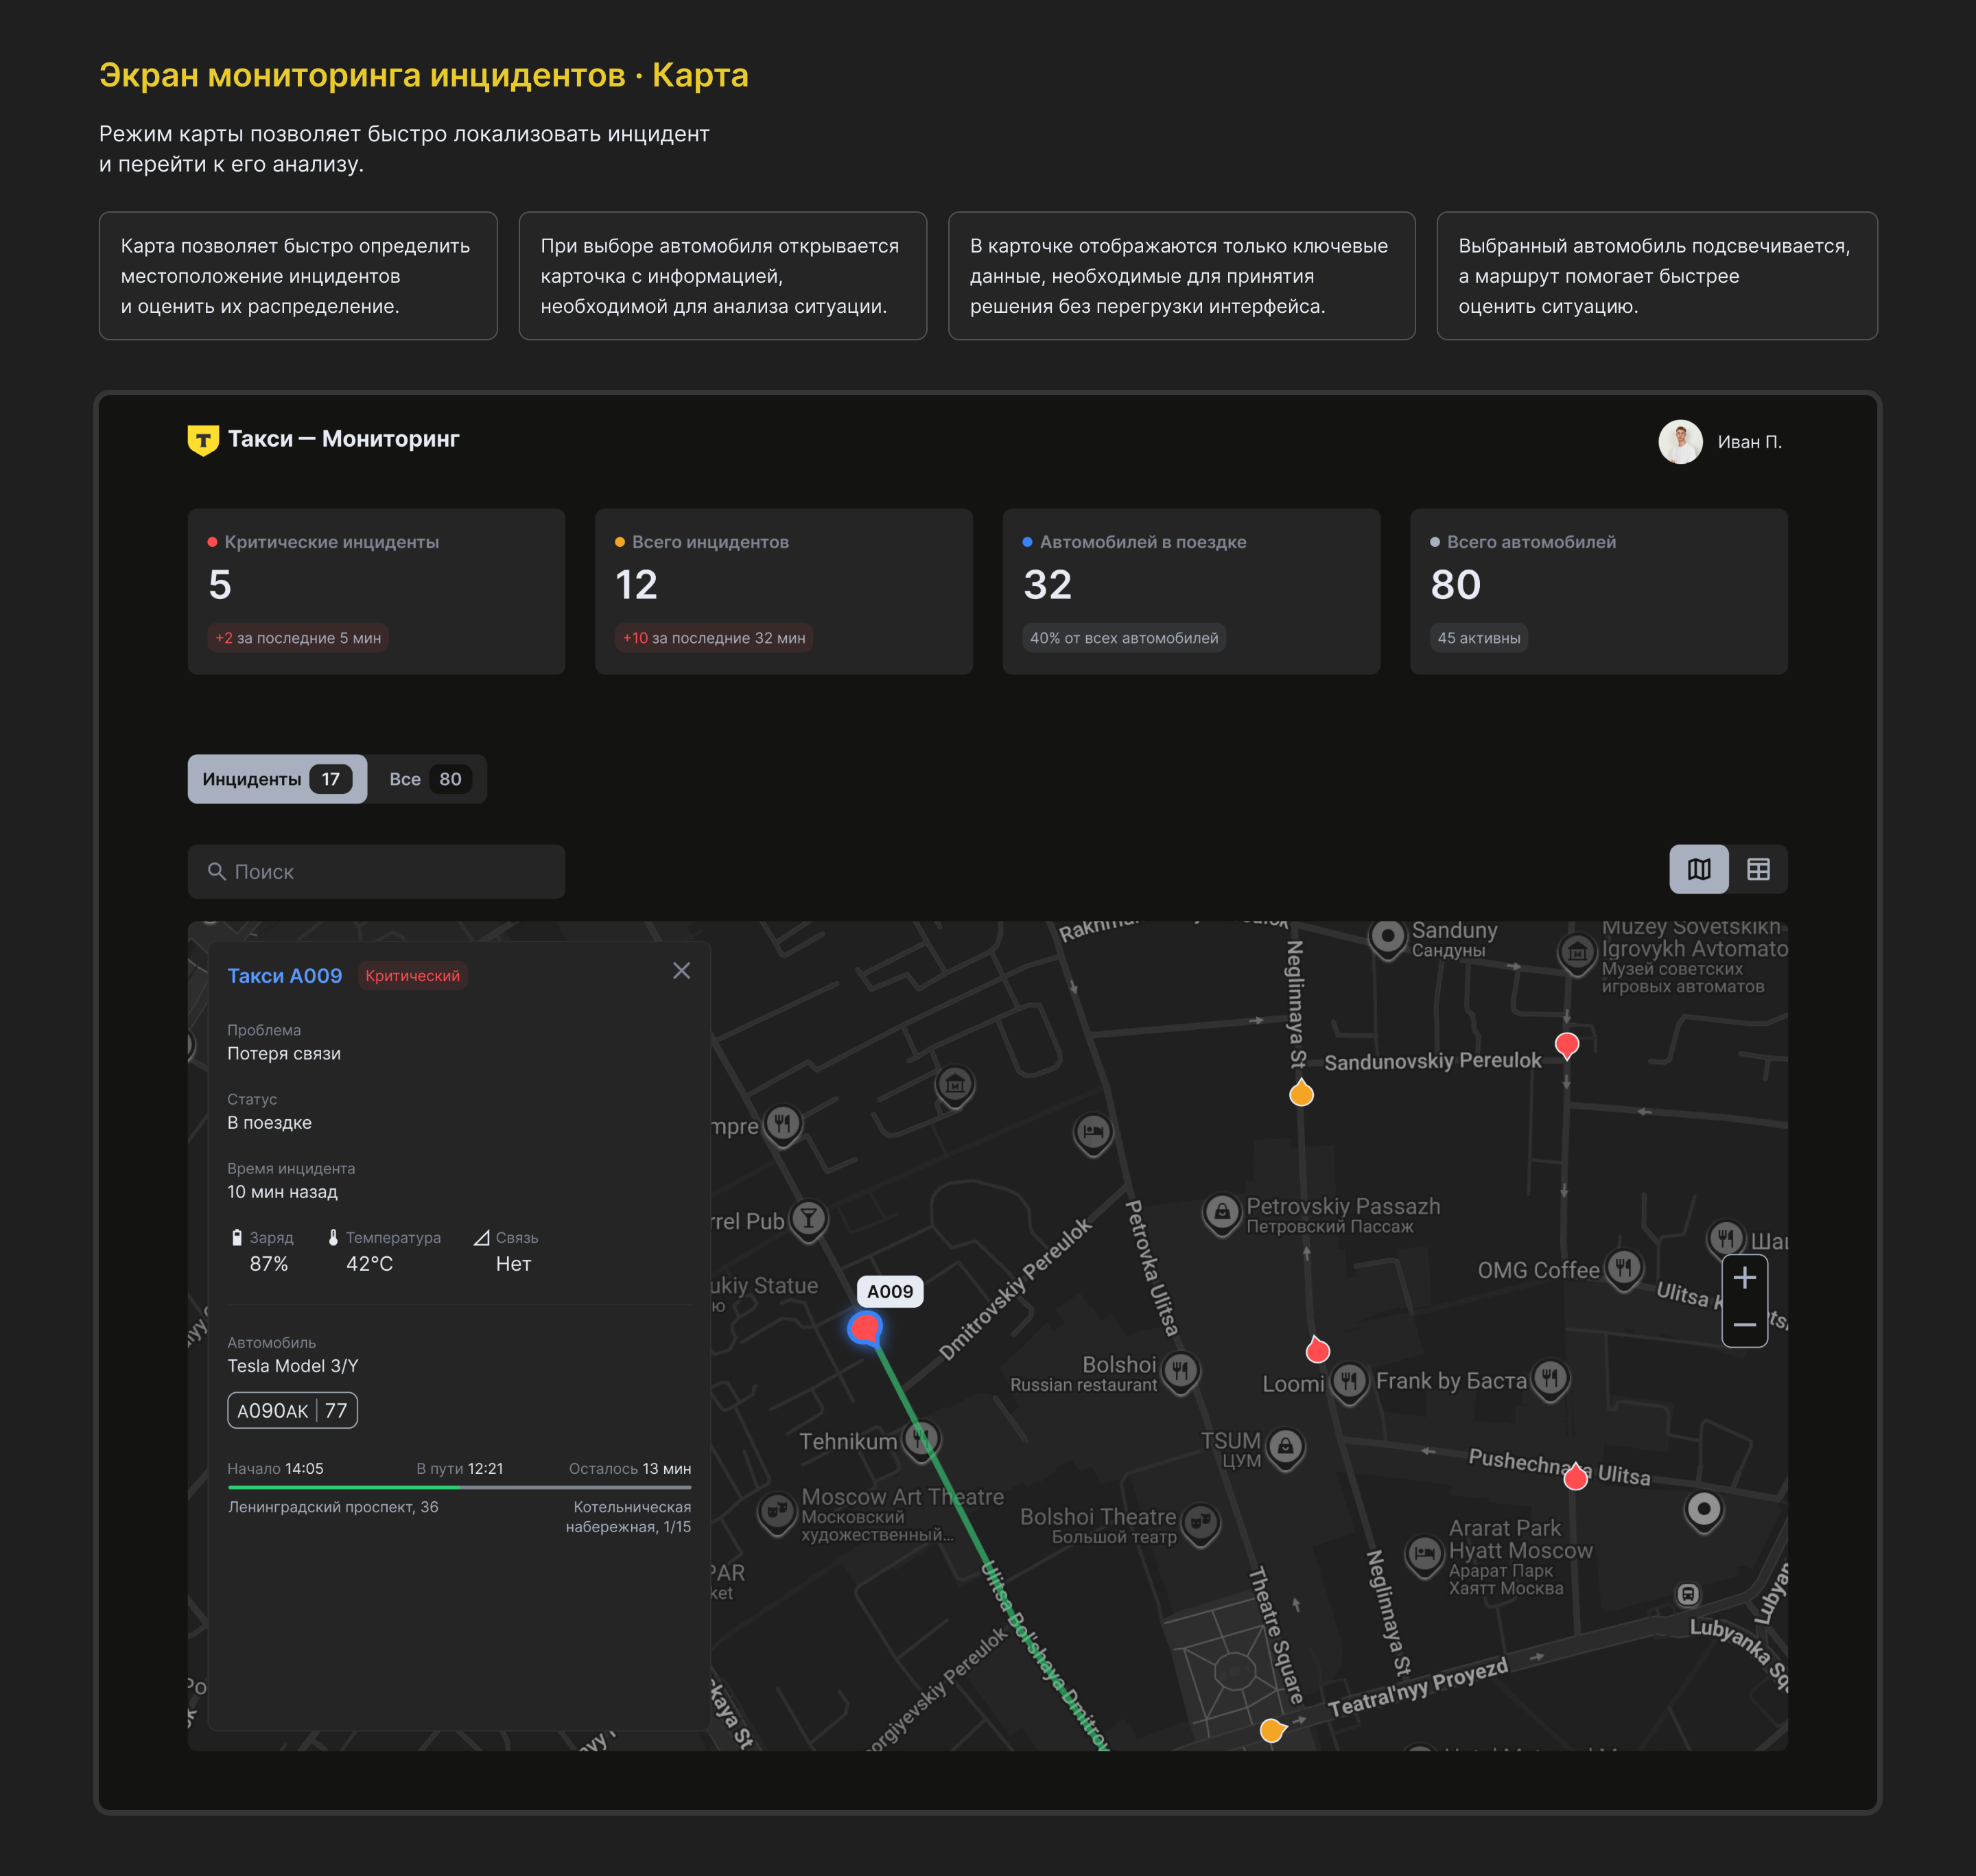Image resolution: width=1976 pixels, height=1876 pixels.
Task: Click "45 активны" badge
Action: (1479, 638)
